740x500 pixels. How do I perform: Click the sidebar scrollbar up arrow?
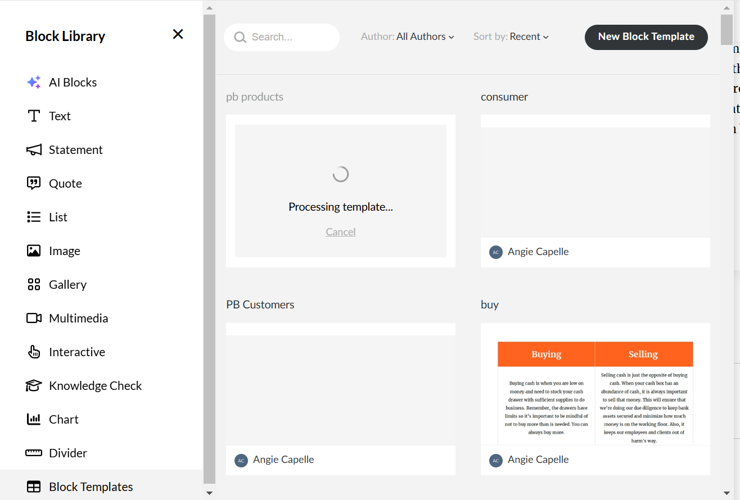point(209,8)
